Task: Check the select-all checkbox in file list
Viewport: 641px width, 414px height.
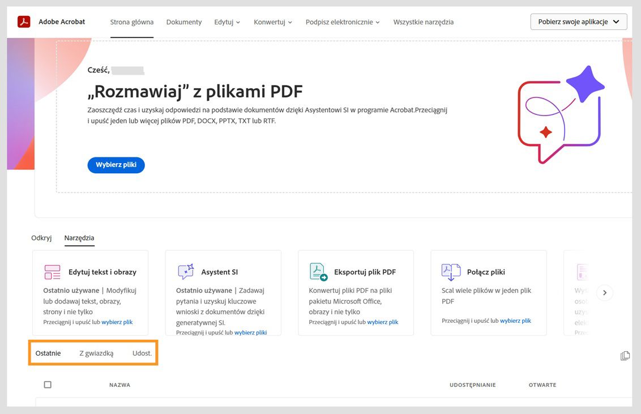Action: pos(48,384)
